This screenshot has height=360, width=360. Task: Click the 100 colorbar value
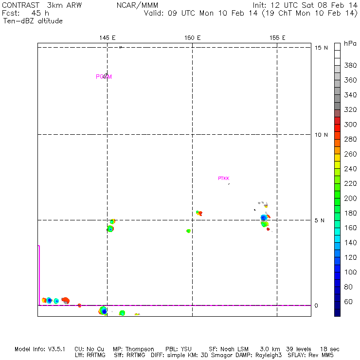pos(350,272)
